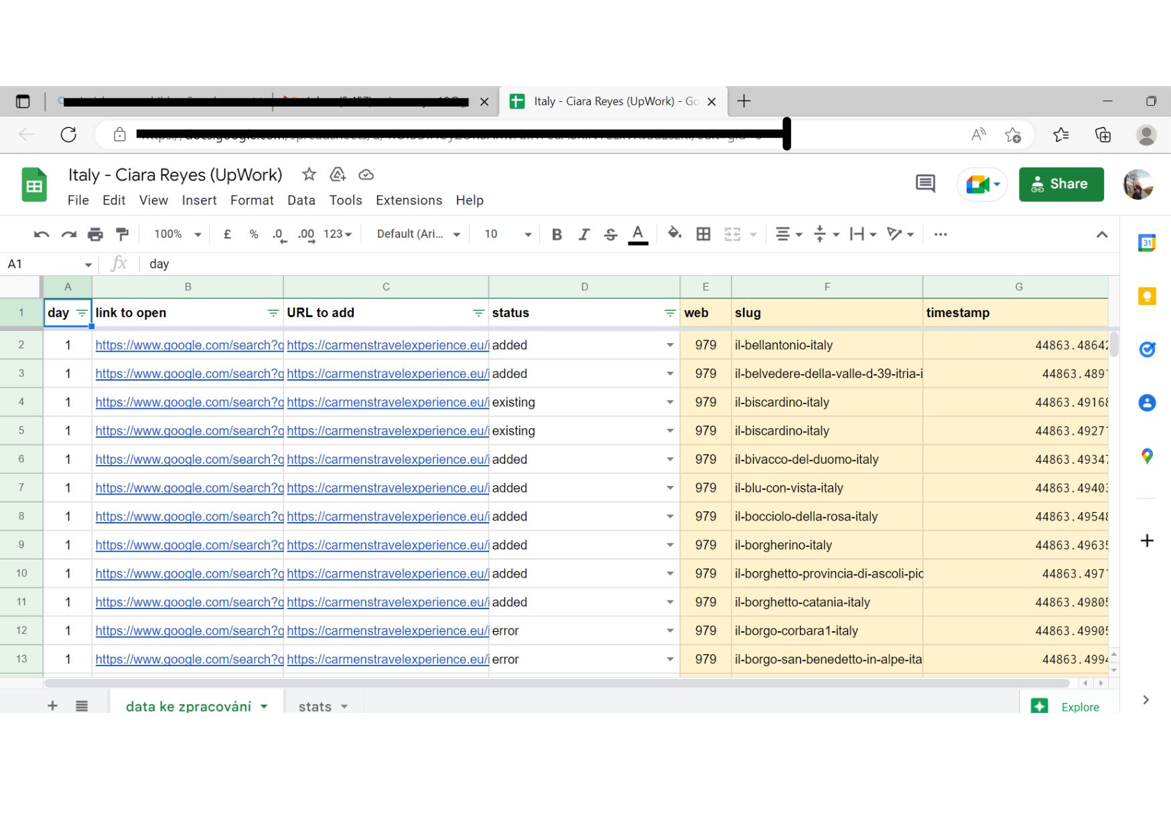Print the spreadsheet via printer icon
Viewport: 1171px width, 831px height.
point(95,234)
